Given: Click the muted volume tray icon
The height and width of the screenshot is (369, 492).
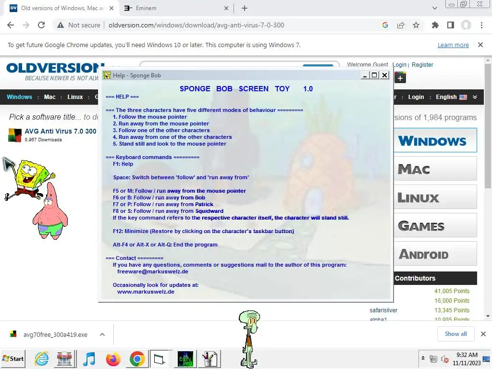Looking at the screenshot, I should [x=444, y=359].
